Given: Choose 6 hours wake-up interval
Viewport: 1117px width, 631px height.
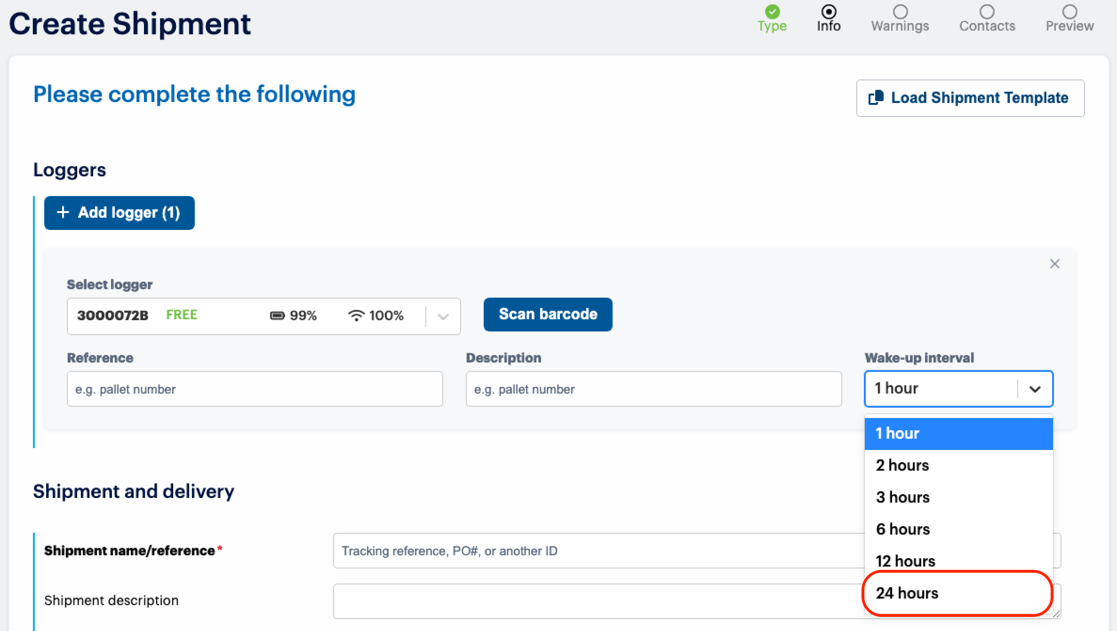Looking at the screenshot, I should 958,529.
